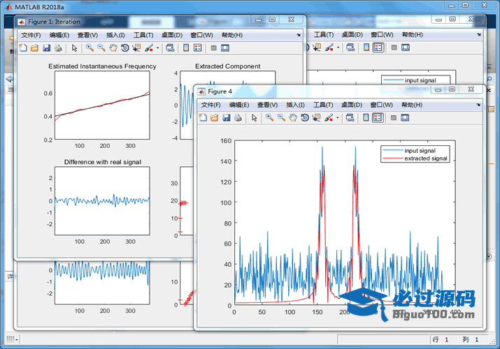This screenshot has height=349, width=500.
Task: Click MATLAB back arrow at left edge
Action: pyautogui.click(x=10, y=79)
